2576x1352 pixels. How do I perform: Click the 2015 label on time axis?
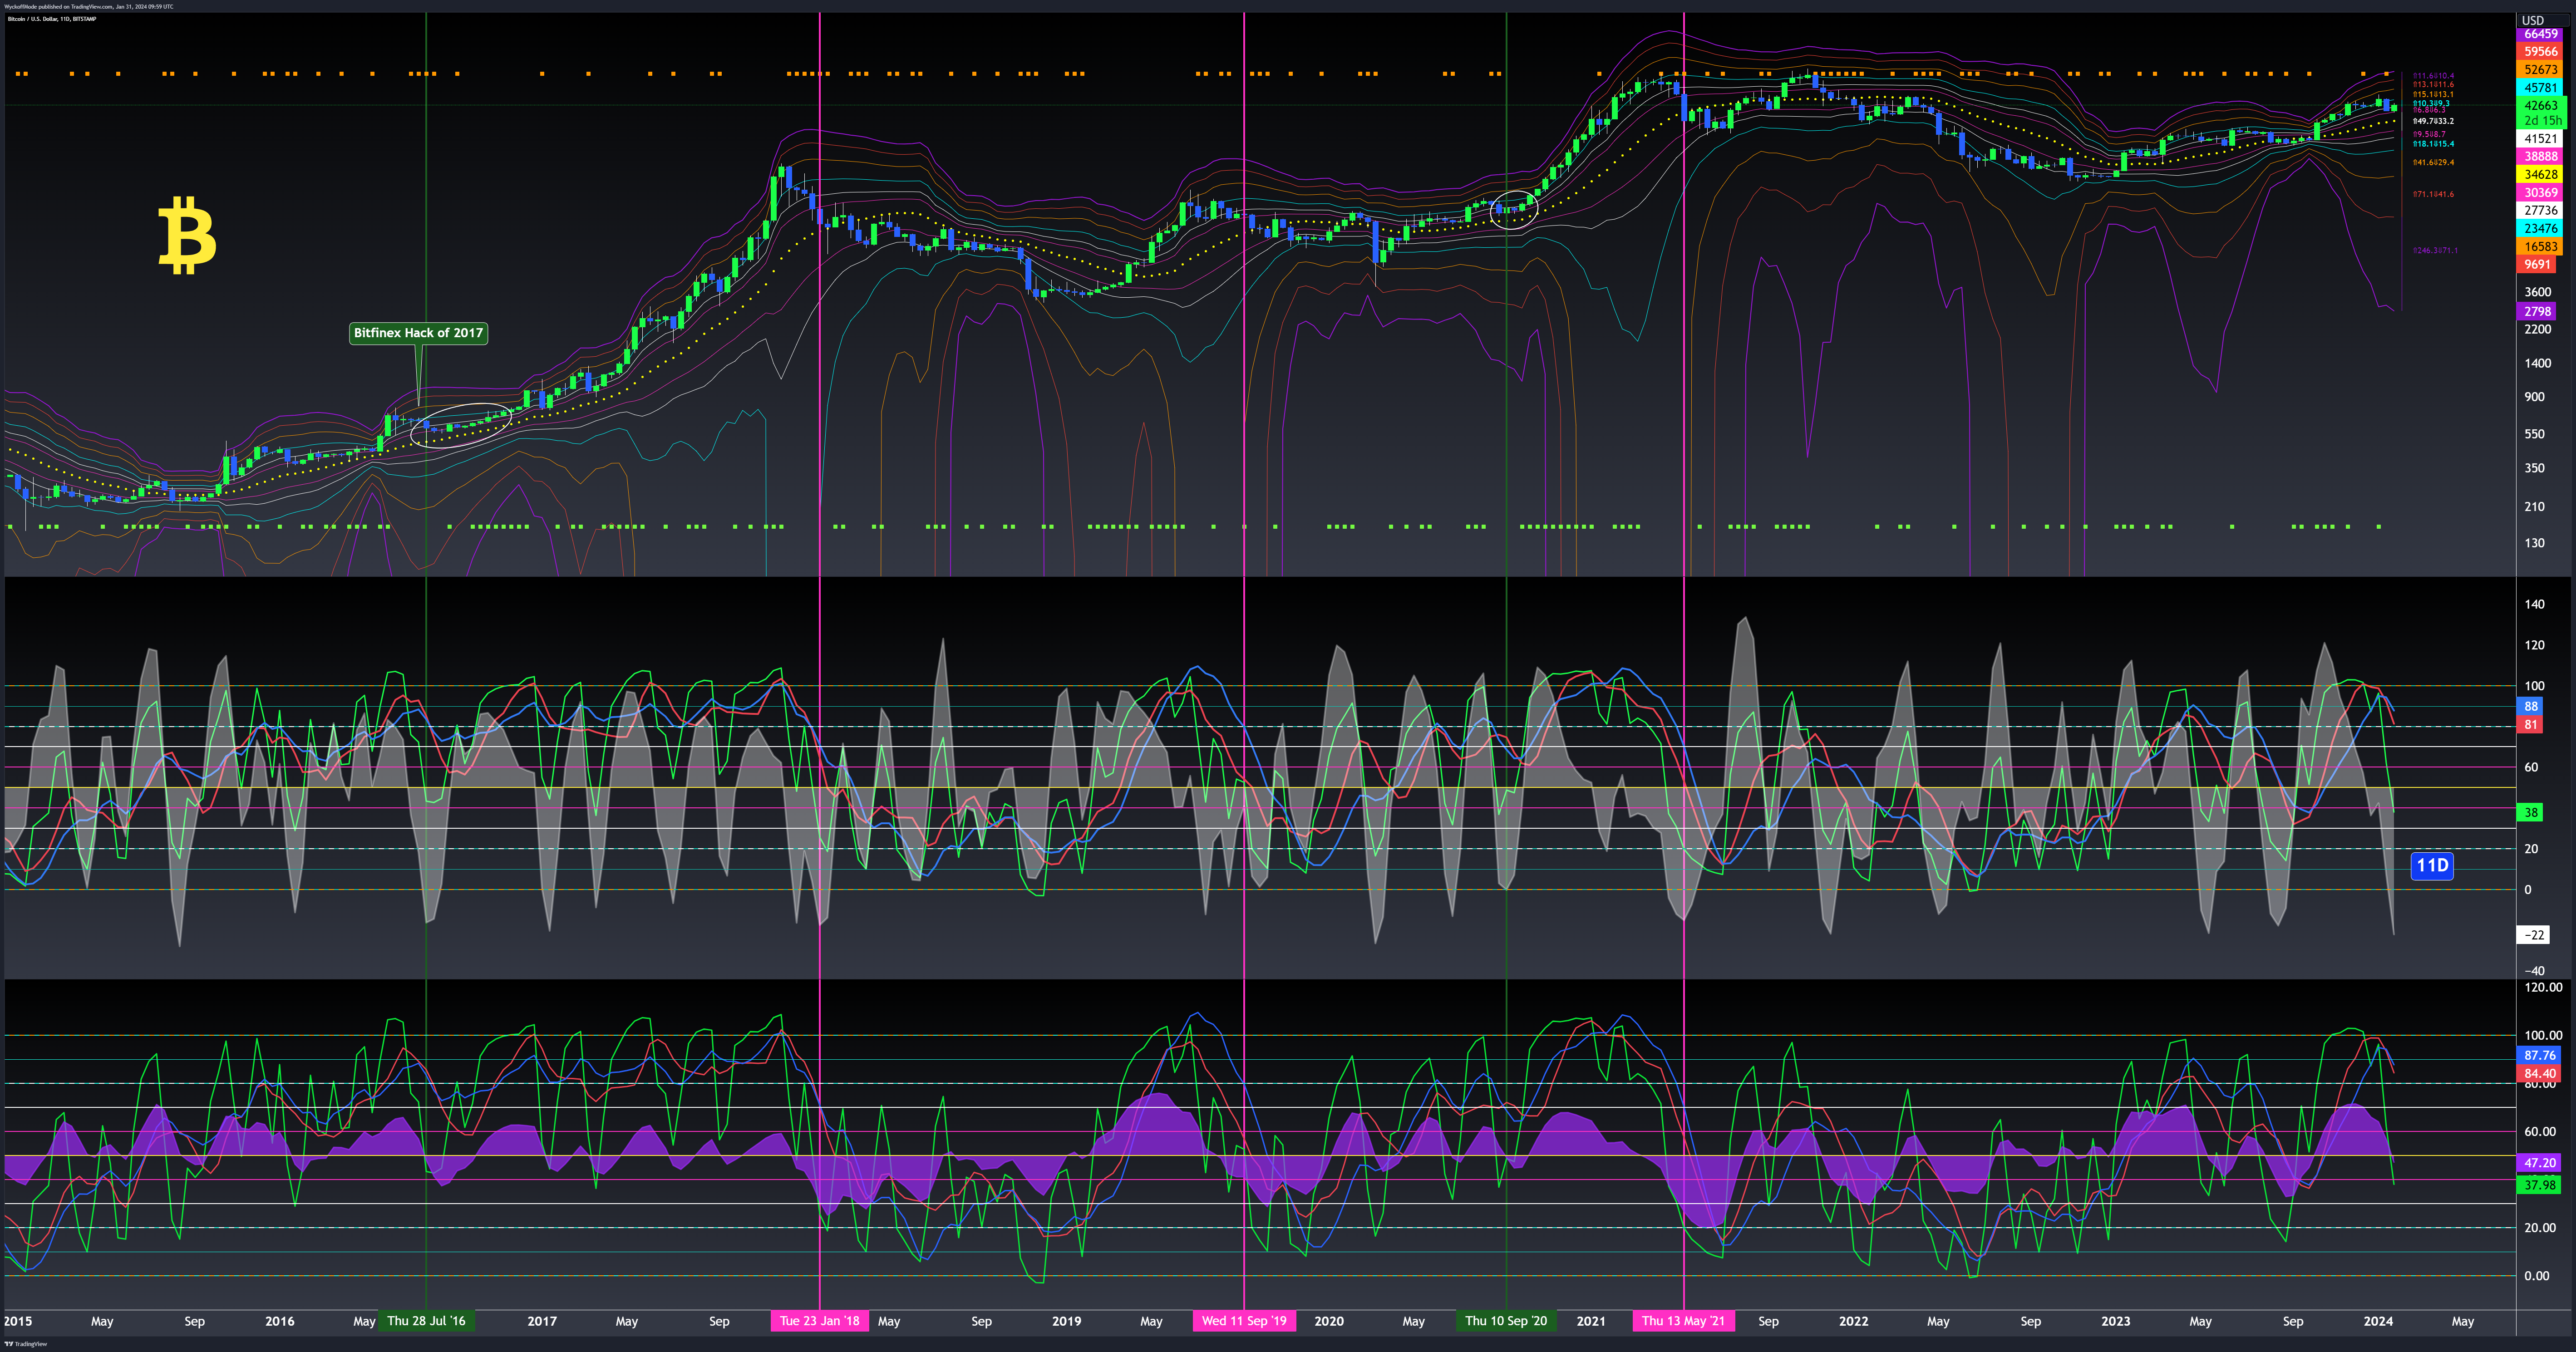tap(18, 1321)
